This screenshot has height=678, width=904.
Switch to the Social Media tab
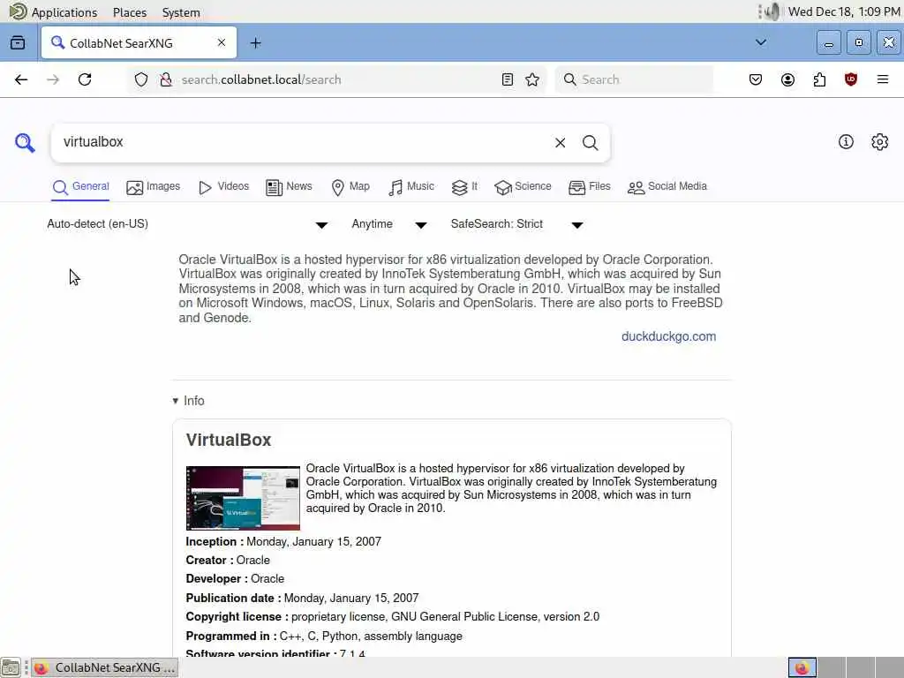tap(667, 187)
